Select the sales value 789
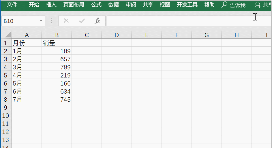272x148 pixels. coord(57,67)
